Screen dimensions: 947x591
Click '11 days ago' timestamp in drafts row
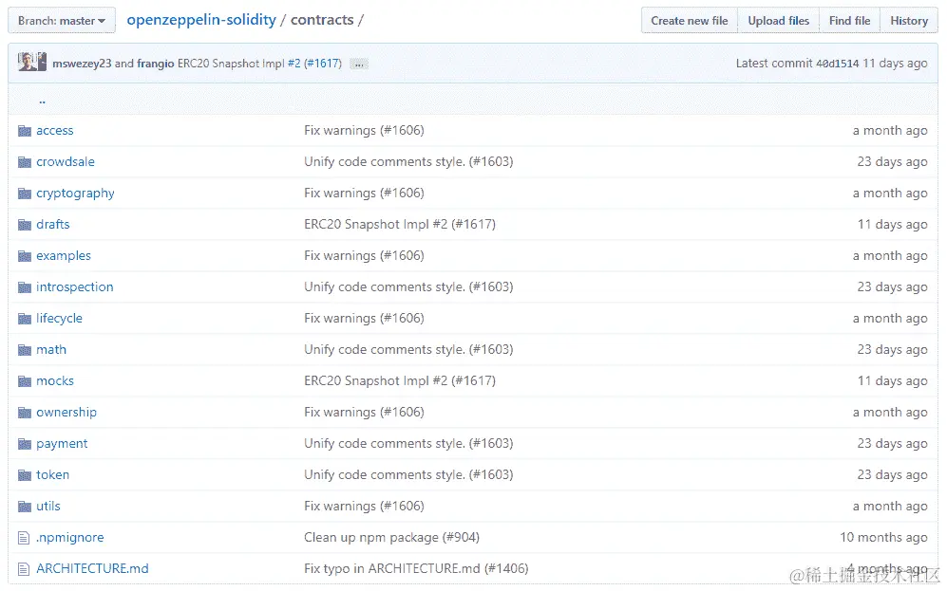pos(892,224)
